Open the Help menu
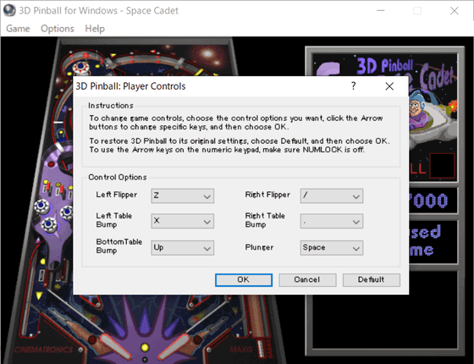Screen dimensions: 474x364 pyautogui.click(x=95, y=29)
